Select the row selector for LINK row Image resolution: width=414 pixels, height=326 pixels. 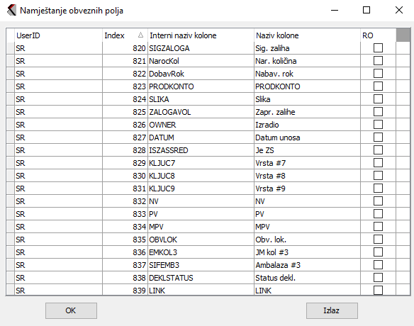pos(11,290)
